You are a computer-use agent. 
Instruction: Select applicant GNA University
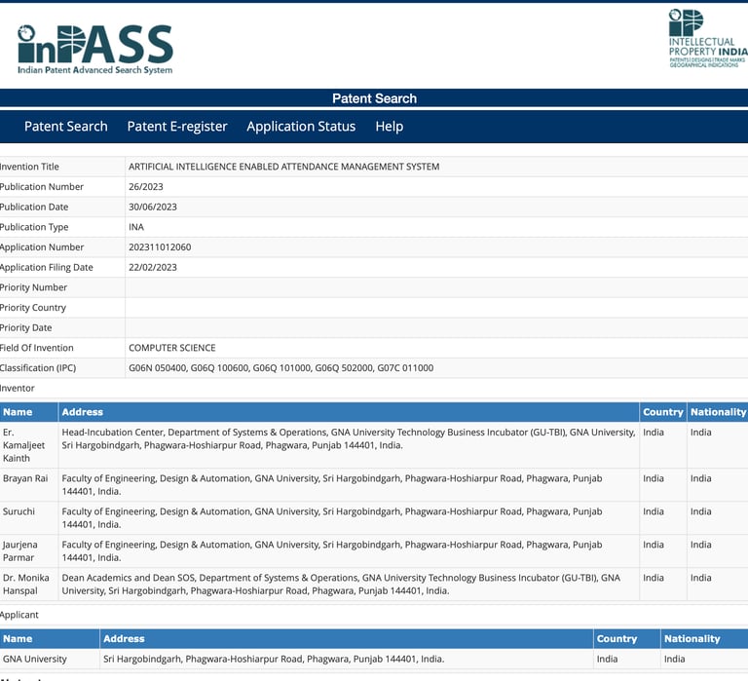point(35,659)
